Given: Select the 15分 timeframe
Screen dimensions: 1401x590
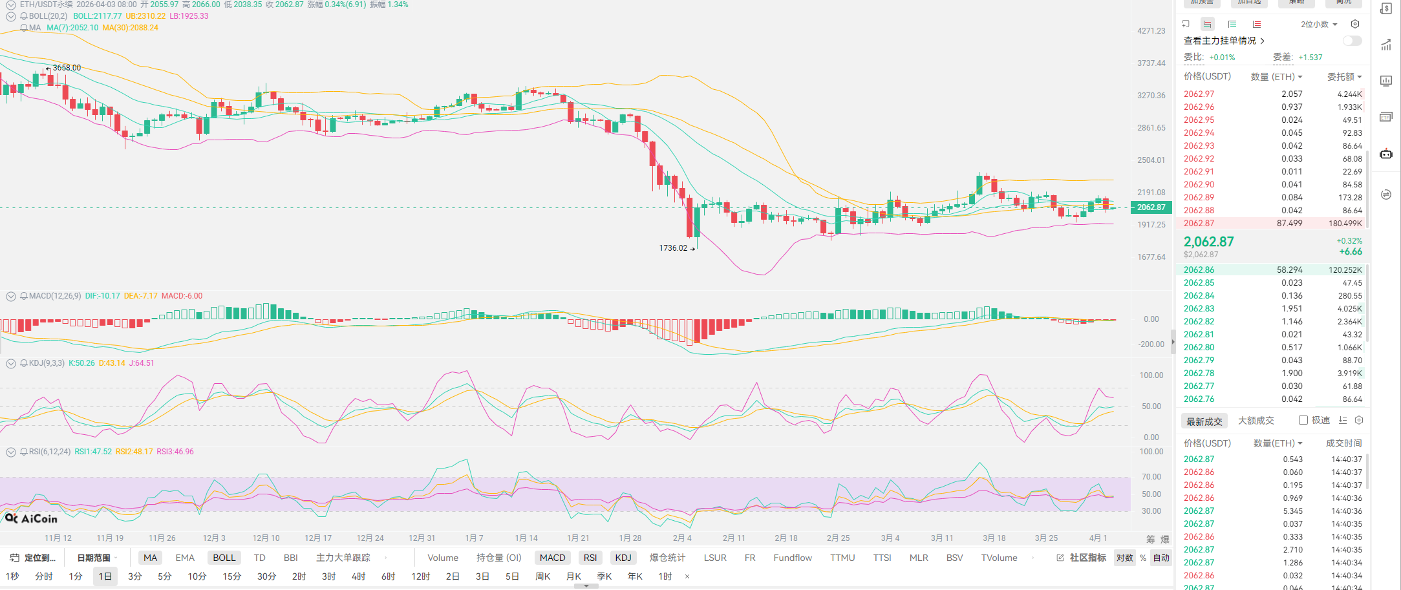Looking at the screenshot, I should tap(231, 576).
